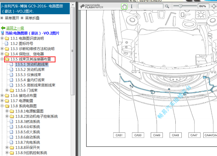The height and width of the screenshot is (156, 217).
Task: Open 13.5.3 仪表线束 page
Action: pyautogui.click(x=28, y=75)
